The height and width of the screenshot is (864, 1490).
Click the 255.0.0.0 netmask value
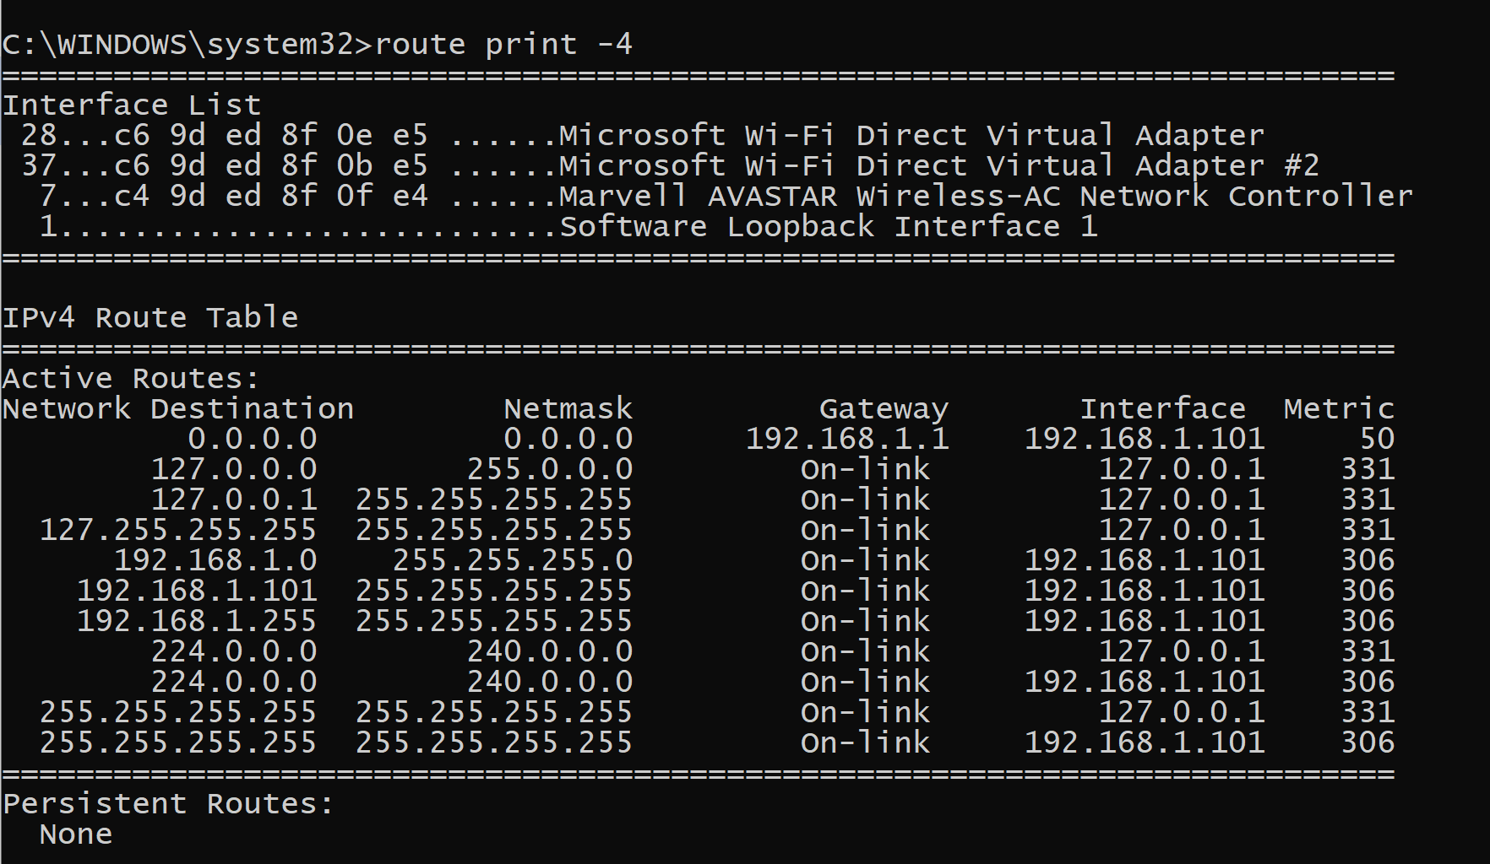coord(550,470)
